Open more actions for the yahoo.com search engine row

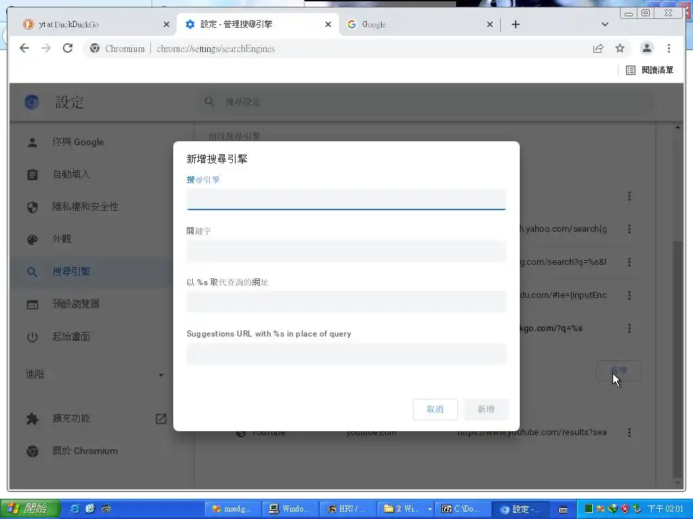629,229
